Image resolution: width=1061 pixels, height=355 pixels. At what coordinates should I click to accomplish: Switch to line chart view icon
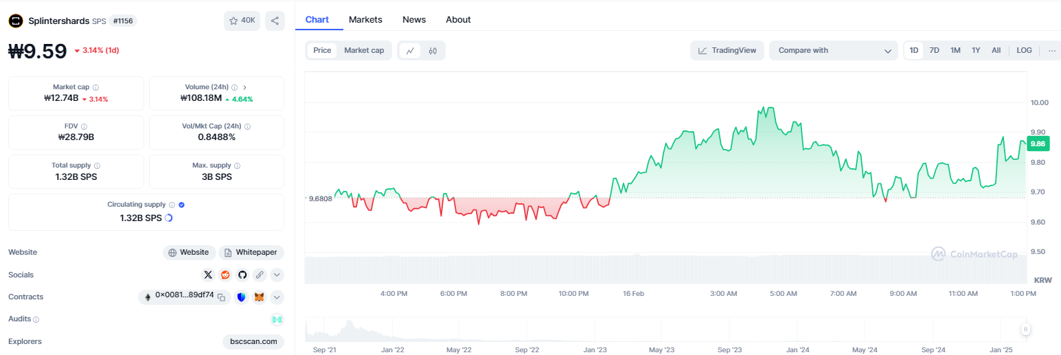point(410,50)
